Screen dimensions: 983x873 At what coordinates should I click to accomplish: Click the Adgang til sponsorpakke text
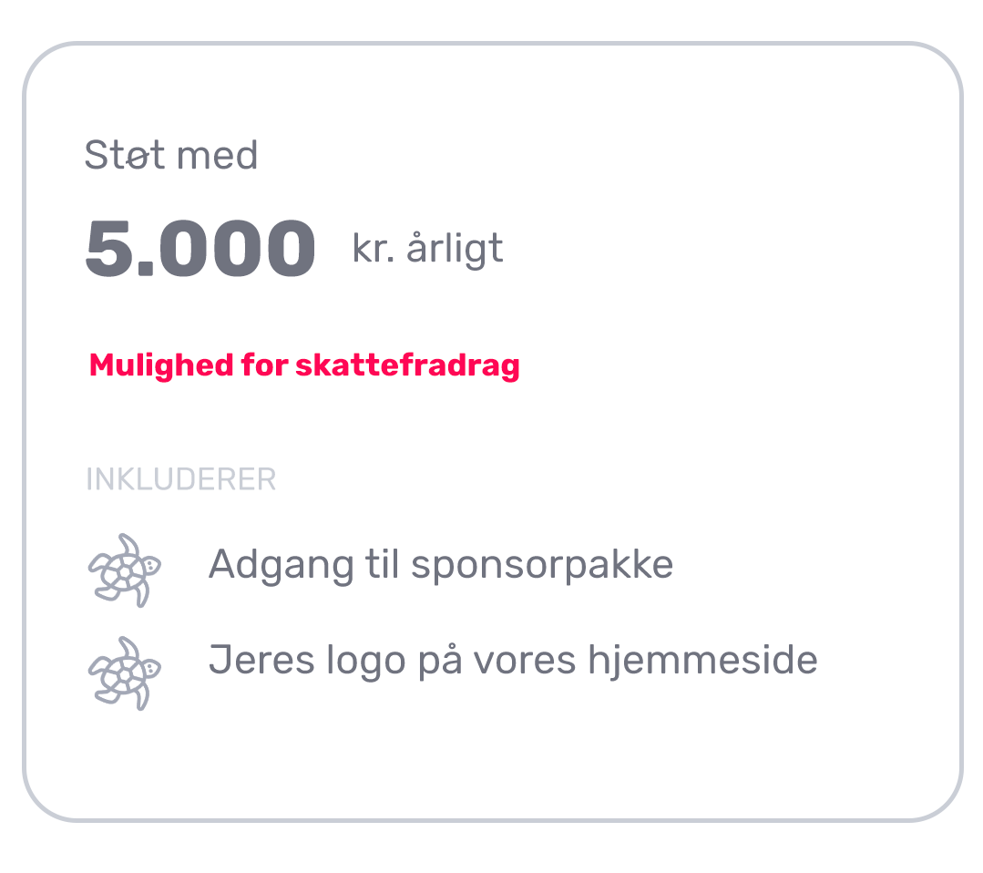(x=441, y=566)
